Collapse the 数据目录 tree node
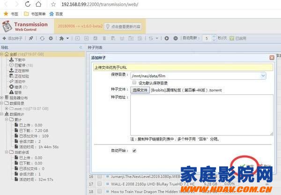The height and width of the screenshot is (195, 281). pyautogui.click(x=2, y=103)
